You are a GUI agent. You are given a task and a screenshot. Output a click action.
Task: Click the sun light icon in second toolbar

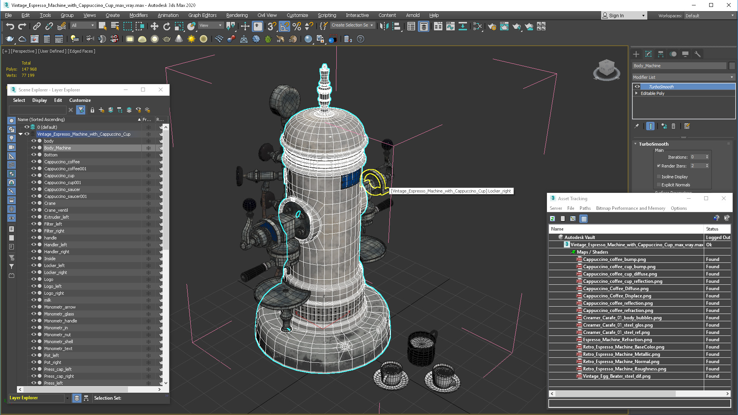click(191, 39)
